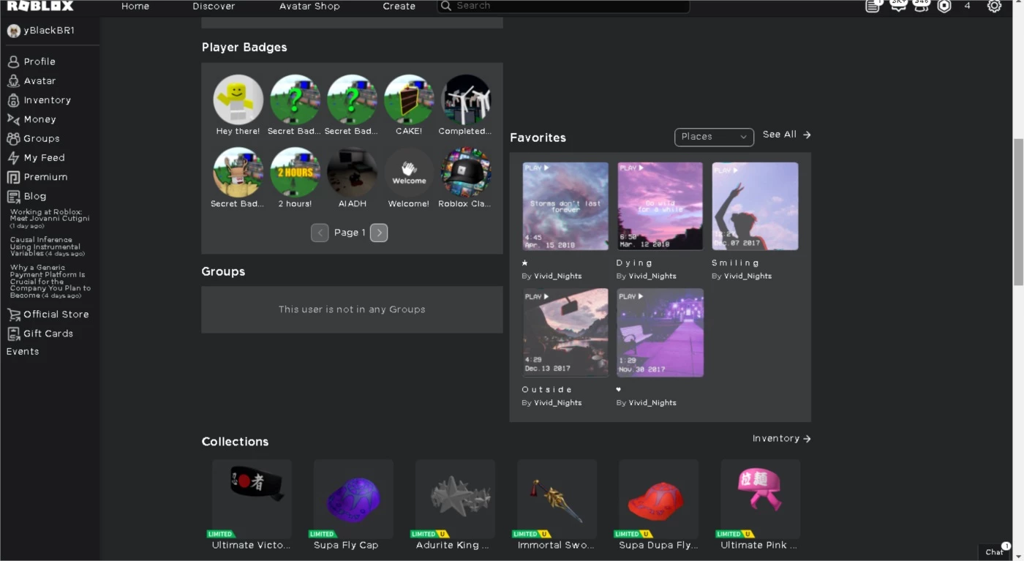Open the Official Store cart icon

(x=14, y=315)
